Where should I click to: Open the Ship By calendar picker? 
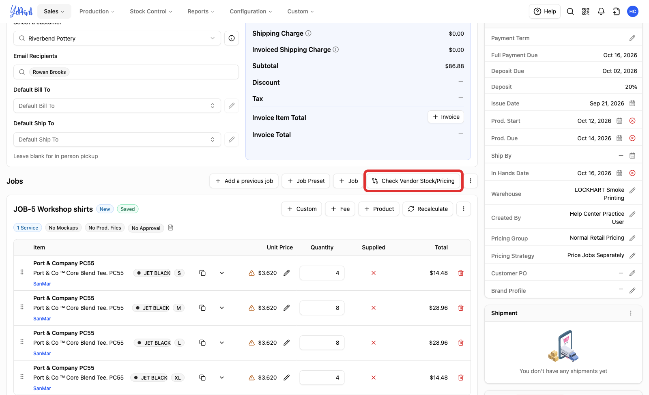[x=632, y=156]
